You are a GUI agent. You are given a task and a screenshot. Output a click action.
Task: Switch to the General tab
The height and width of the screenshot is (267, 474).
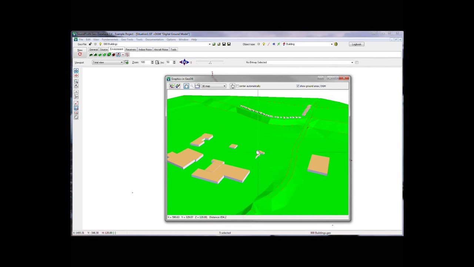pos(93,49)
